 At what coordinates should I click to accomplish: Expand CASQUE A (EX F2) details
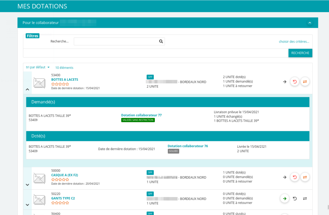[27, 185]
